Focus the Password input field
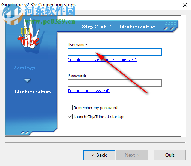This screenshot has height=166, width=191. [x=115, y=83]
